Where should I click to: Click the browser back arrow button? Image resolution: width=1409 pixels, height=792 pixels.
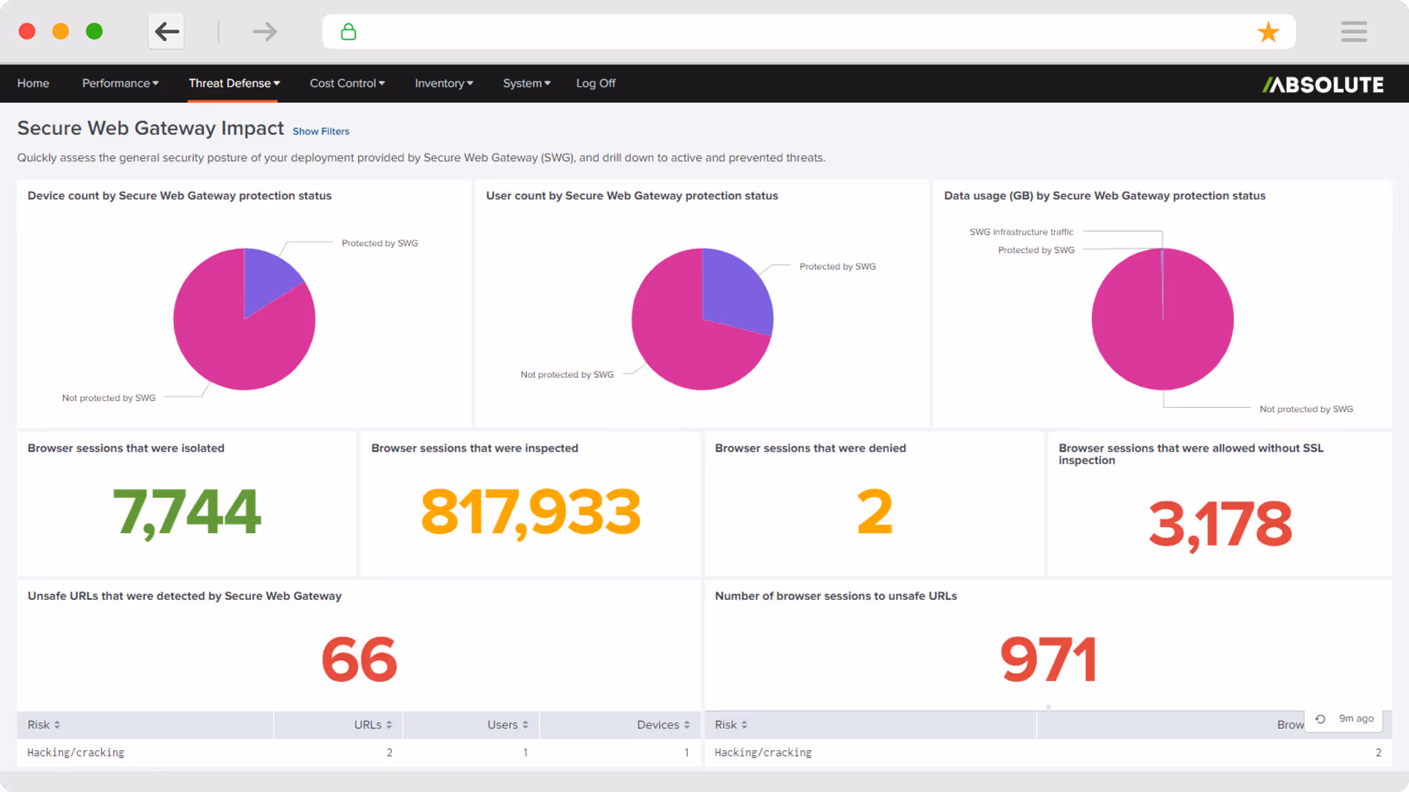[x=167, y=32]
